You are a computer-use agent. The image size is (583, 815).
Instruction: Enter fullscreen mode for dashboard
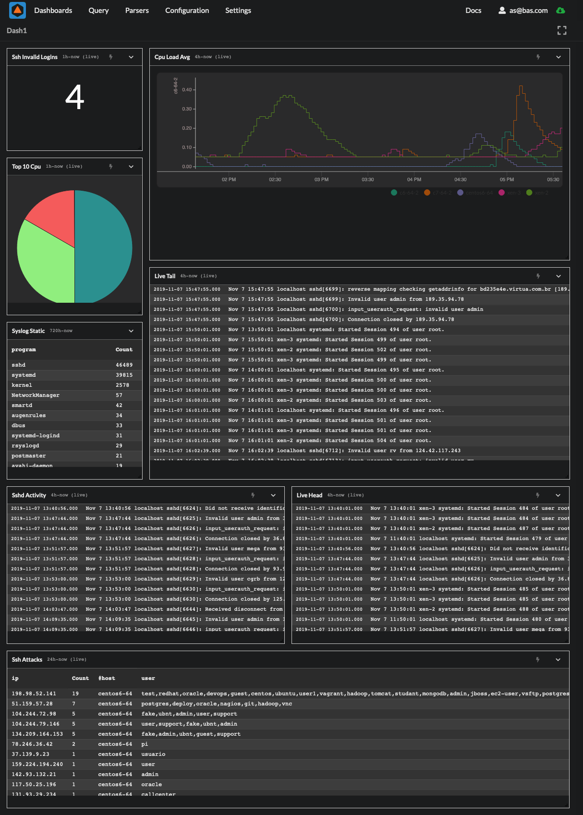pos(562,31)
